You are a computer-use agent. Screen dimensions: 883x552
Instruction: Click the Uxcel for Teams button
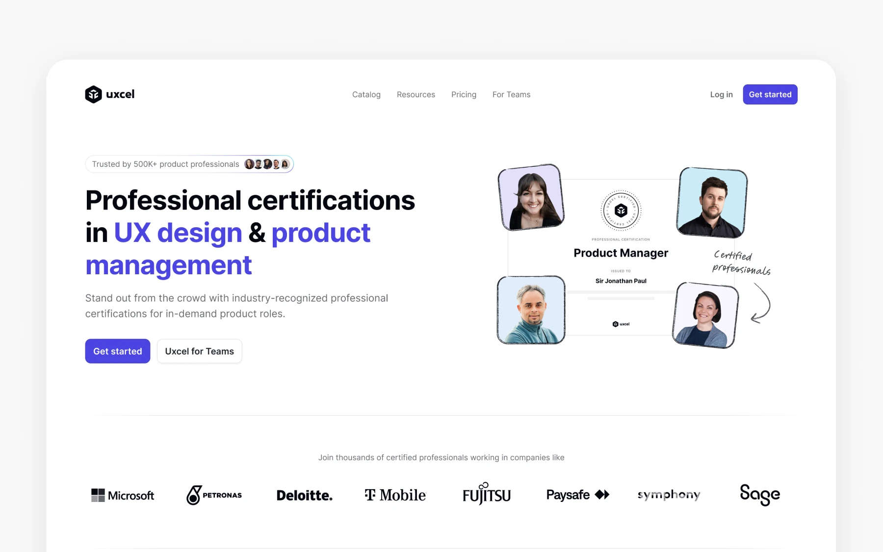click(199, 351)
